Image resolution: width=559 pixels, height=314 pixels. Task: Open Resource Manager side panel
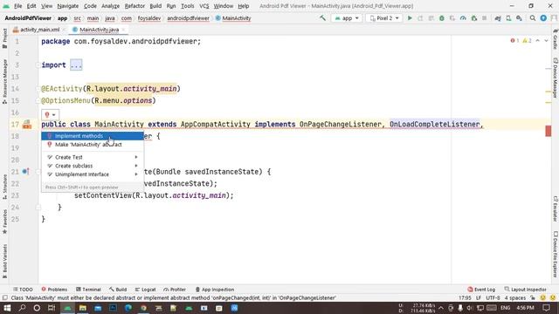[x=4, y=81]
